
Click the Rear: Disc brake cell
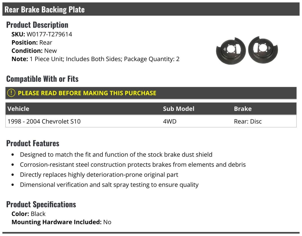pyautogui.click(x=248, y=122)
